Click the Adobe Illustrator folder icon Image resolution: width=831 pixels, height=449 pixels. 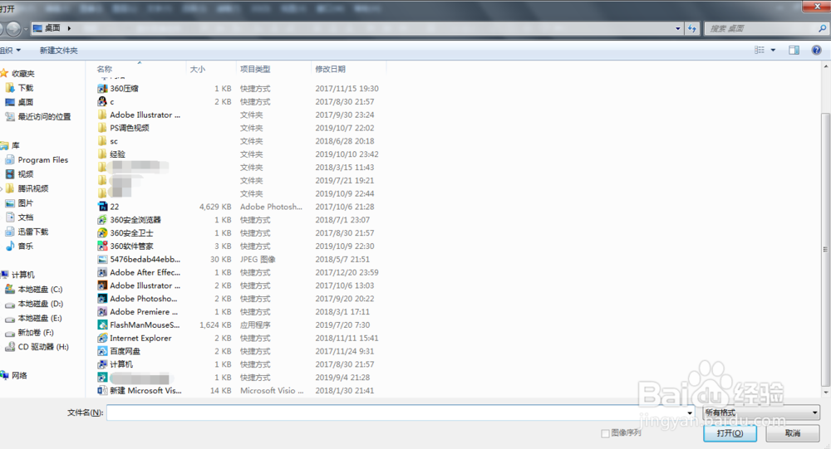(102, 115)
